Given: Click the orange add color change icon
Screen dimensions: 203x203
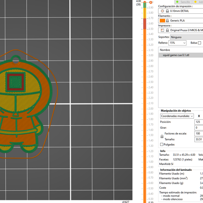Looking at the screenshot, I should 151,2.
